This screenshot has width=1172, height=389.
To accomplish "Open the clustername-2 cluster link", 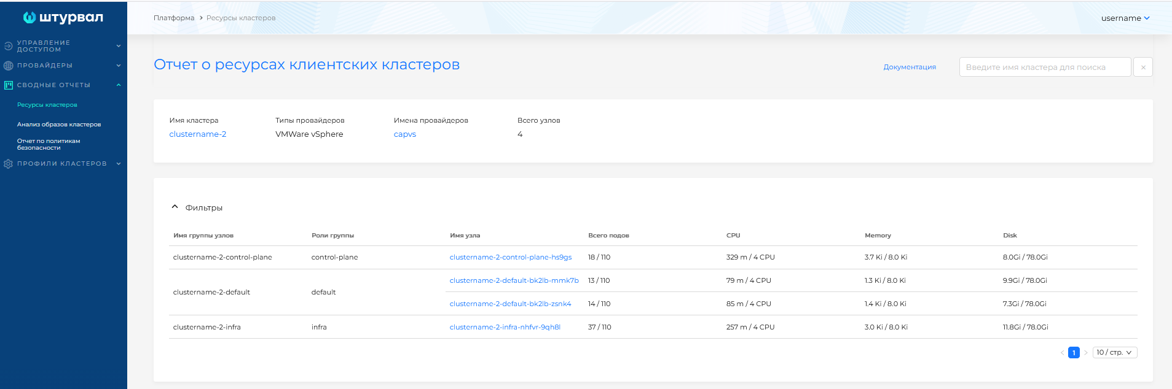I will coord(198,134).
